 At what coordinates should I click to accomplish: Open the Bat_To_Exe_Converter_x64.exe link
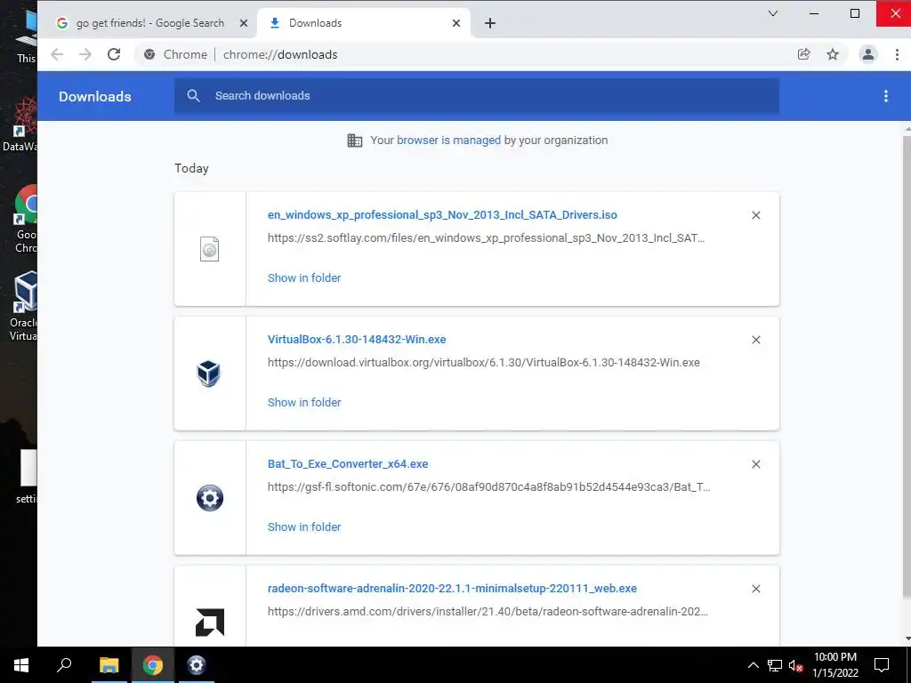point(348,464)
